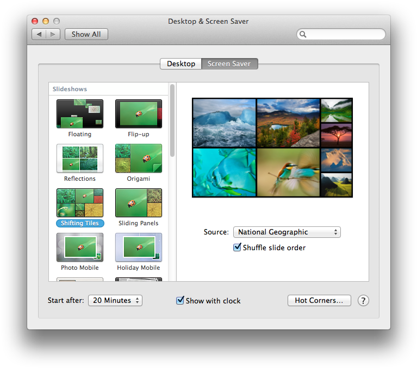Screen dimensions: 417x368
Task: Click the Shifting Tiles label
Action: 80,223
